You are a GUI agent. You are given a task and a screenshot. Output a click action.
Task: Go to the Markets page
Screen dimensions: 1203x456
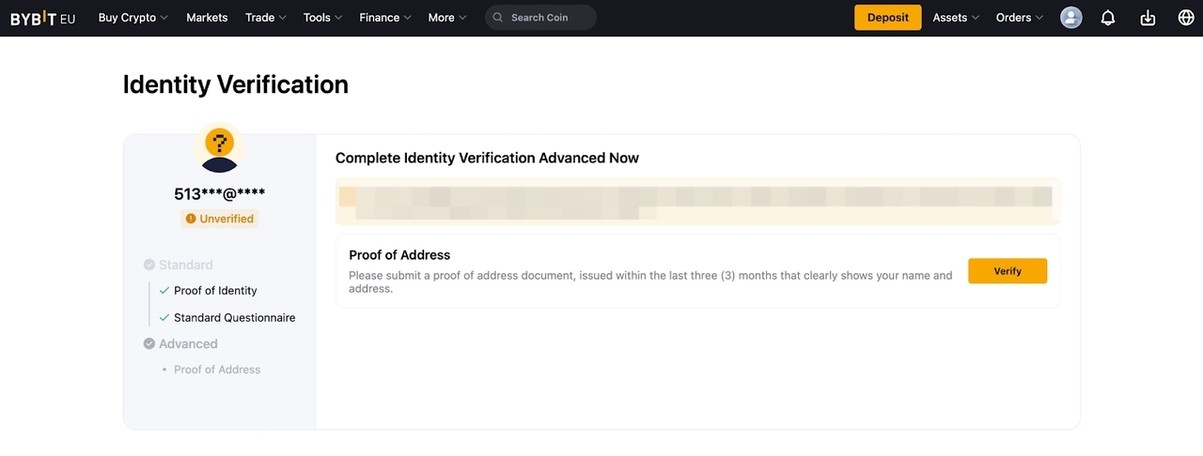pyautogui.click(x=207, y=18)
